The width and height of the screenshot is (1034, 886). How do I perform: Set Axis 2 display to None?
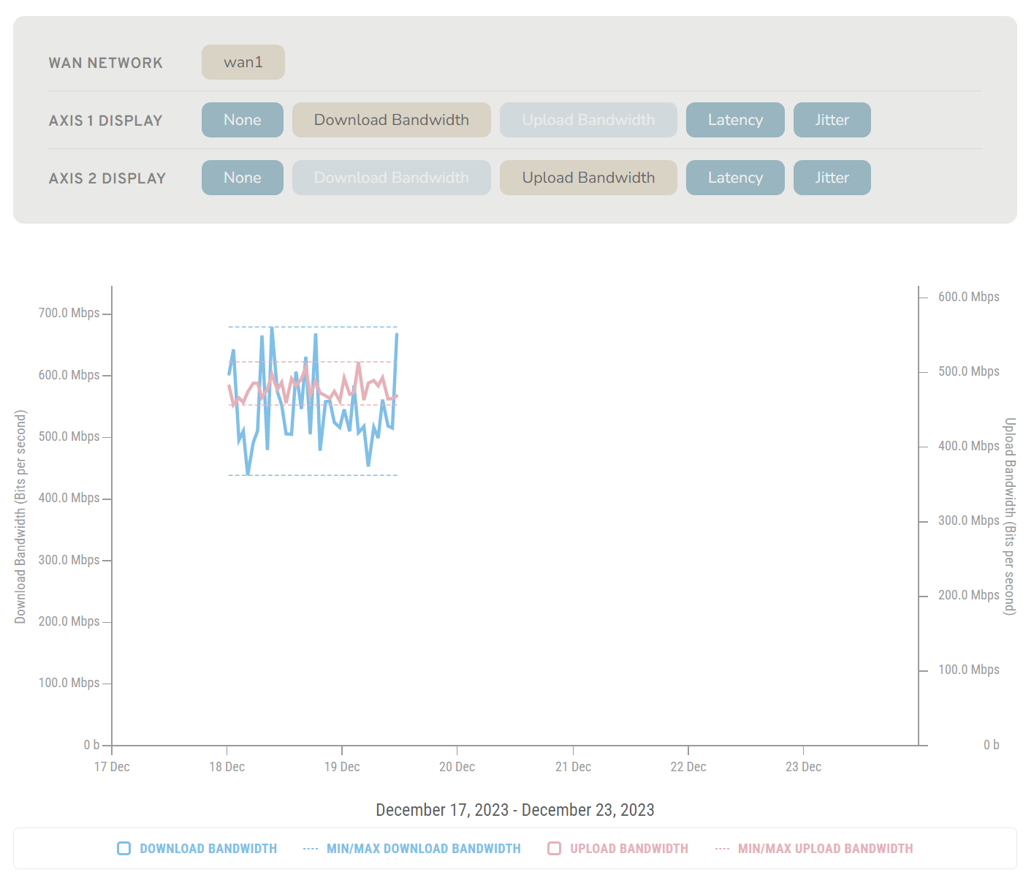pos(242,178)
